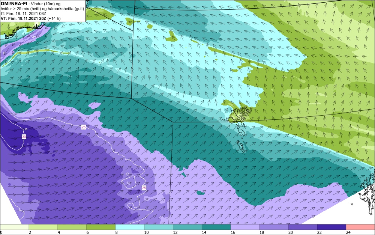The image size is (375, 235).
Task: Click the 12–14 m/s teal legend swatch
Action: pyautogui.click(x=187, y=227)
